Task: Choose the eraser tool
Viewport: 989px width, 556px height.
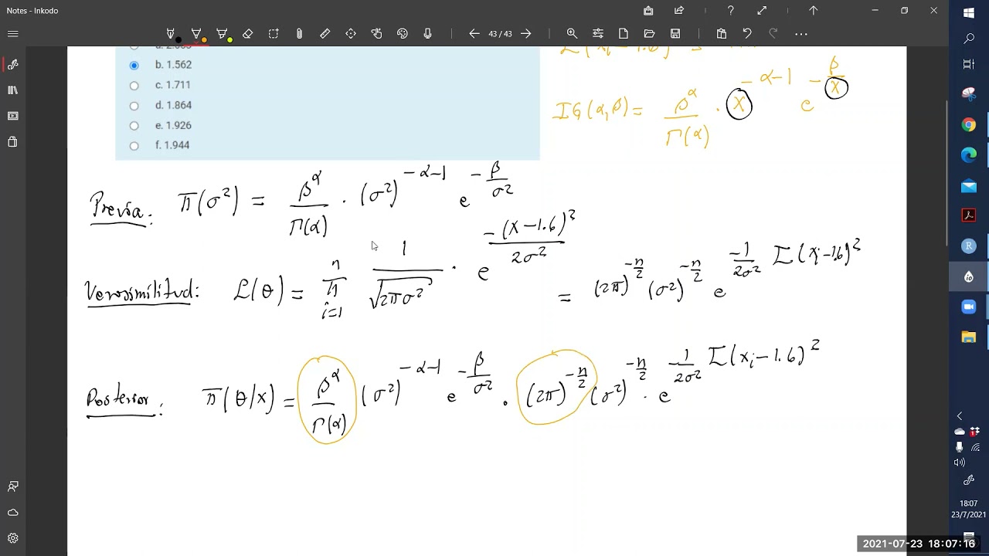Action: [x=247, y=34]
